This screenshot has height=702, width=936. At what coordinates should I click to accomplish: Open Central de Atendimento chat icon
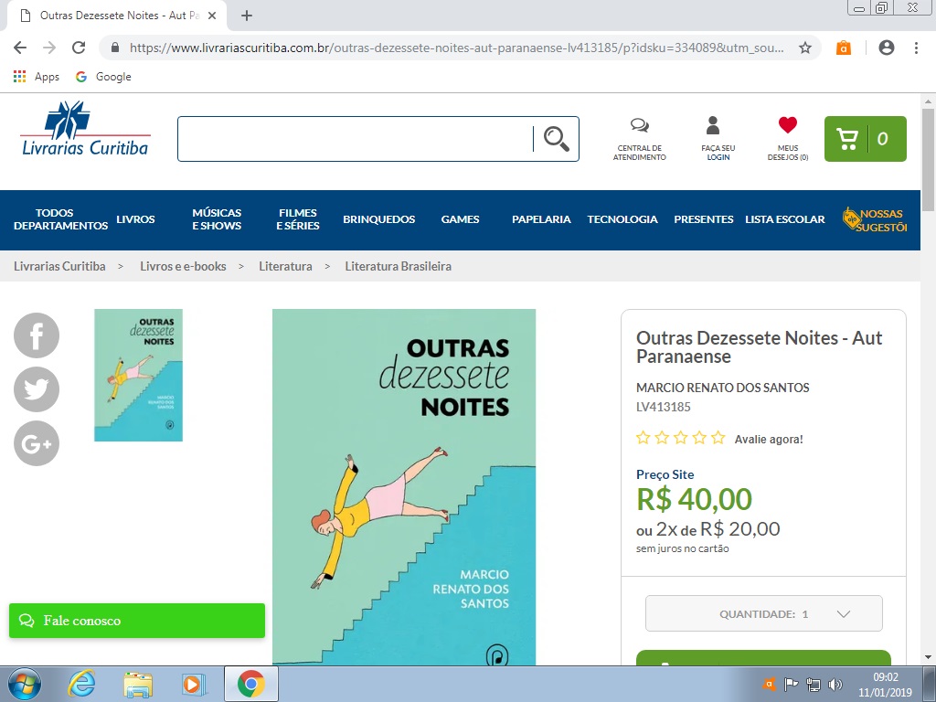coord(639,124)
